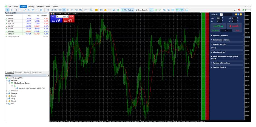Choose the equidistant channel tool

coord(29,10)
